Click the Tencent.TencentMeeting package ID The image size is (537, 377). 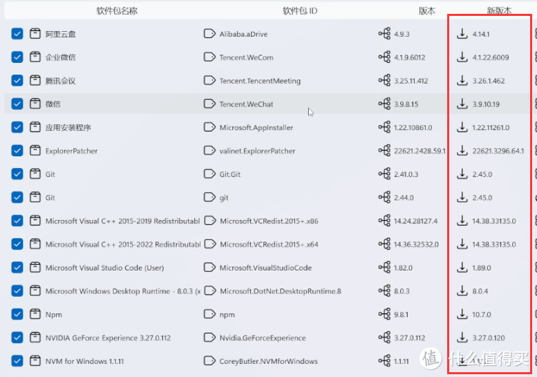point(260,81)
